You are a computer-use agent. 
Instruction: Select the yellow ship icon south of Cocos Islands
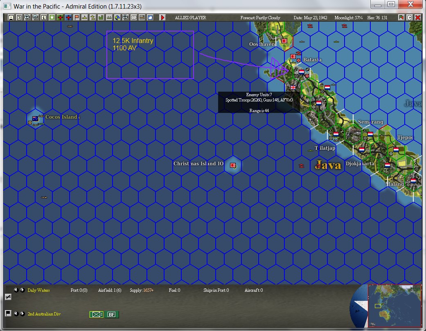pyautogui.click(x=44, y=197)
